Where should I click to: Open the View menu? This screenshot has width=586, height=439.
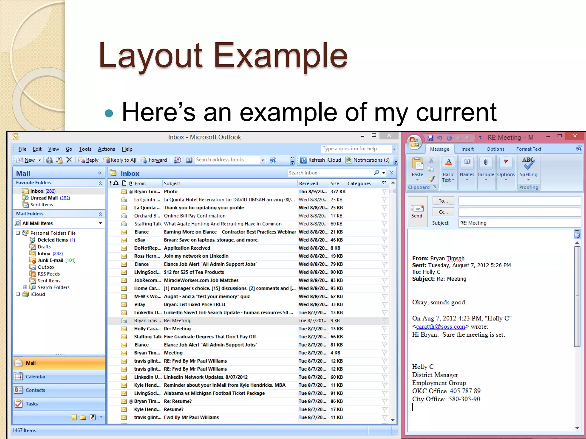[54, 149]
